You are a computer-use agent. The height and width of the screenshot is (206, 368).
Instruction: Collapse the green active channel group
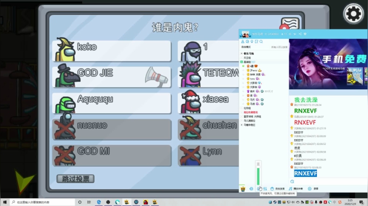pyautogui.click(x=241, y=62)
